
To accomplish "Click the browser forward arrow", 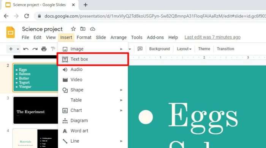I will pyautogui.click(x=16, y=16).
